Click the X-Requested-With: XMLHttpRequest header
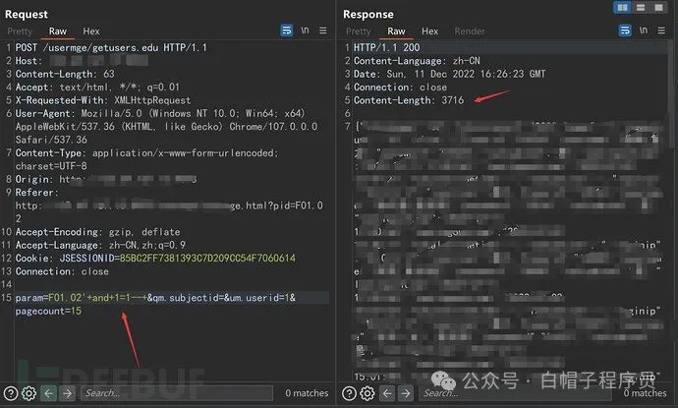The image size is (678, 408). pos(103,100)
